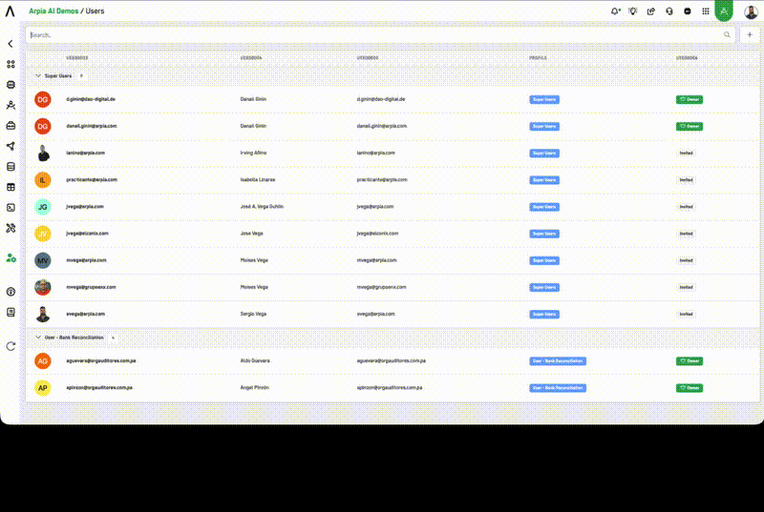Click the DG avatar for d.ginin@dao-digital.de

click(x=43, y=99)
